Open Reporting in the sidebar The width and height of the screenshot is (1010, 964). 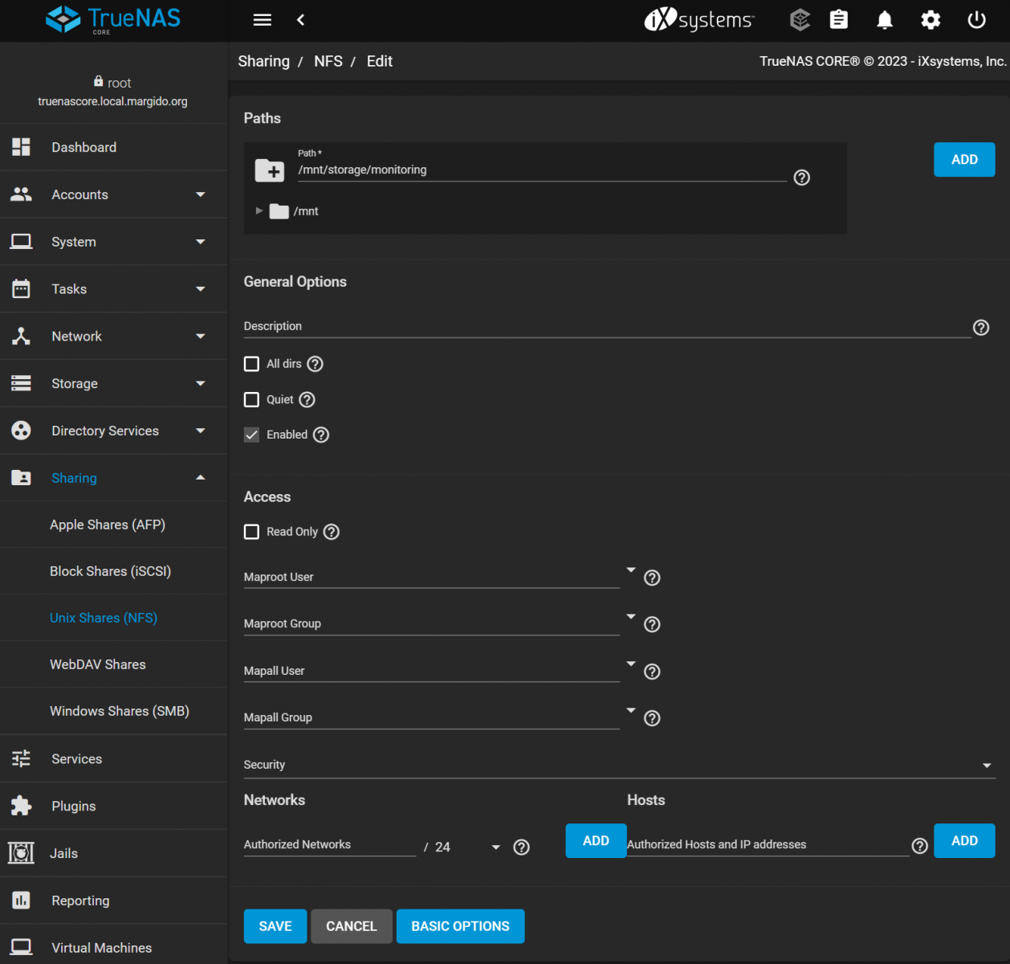tap(113, 901)
